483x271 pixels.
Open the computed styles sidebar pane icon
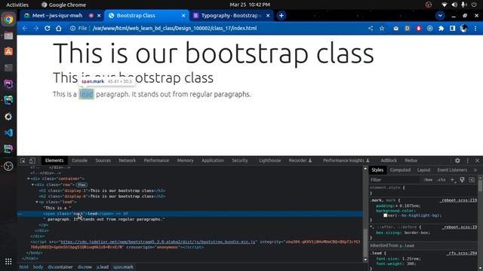pos(472,180)
